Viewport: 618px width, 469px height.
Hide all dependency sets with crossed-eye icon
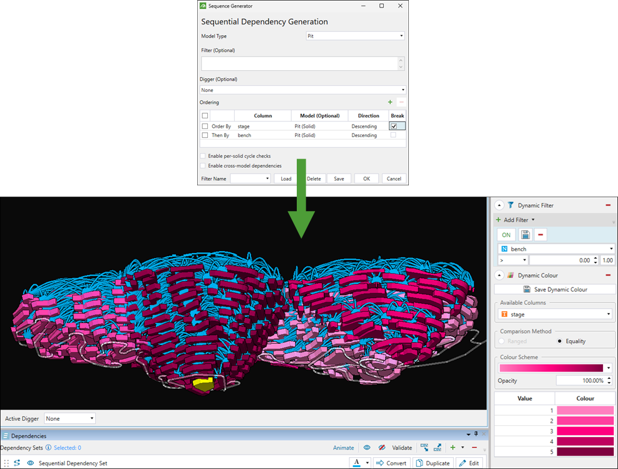[382, 448]
